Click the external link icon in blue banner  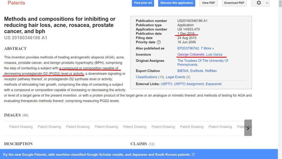(193, 154)
